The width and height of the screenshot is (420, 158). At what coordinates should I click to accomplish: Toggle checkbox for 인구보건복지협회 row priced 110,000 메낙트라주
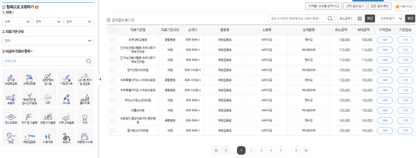click(x=112, y=50)
